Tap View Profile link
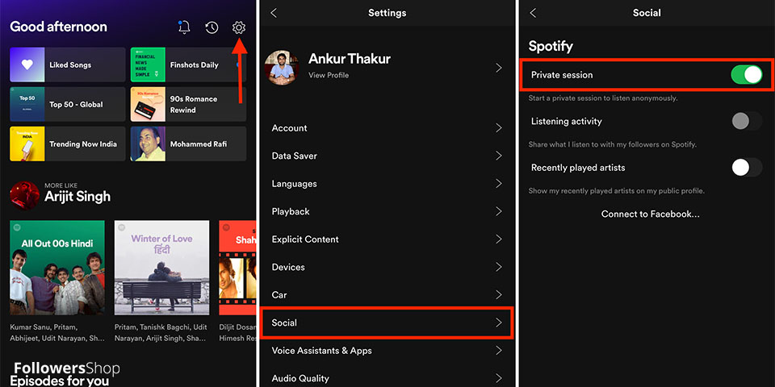Screen dimensions: 775x387 pyautogui.click(x=329, y=75)
